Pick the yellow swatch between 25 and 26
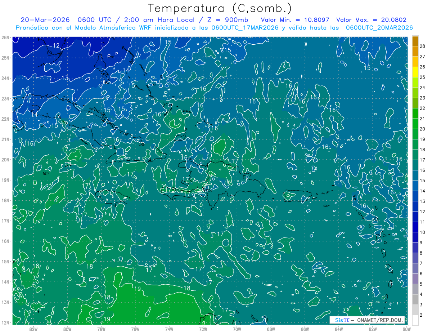 tap(415, 72)
